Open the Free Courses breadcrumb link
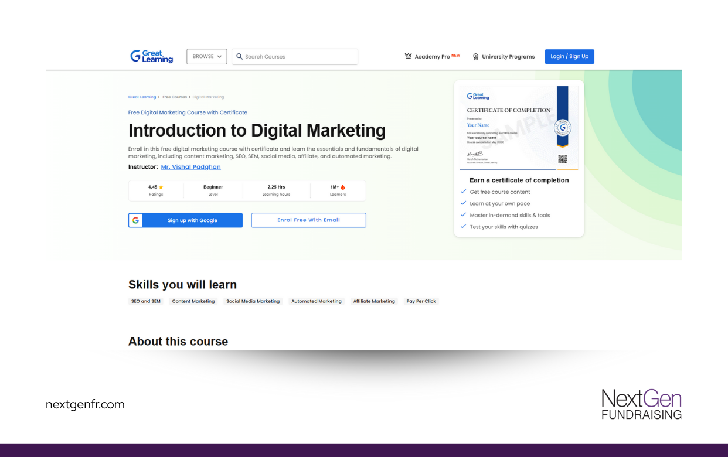The width and height of the screenshot is (728, 457). point(175,97)
